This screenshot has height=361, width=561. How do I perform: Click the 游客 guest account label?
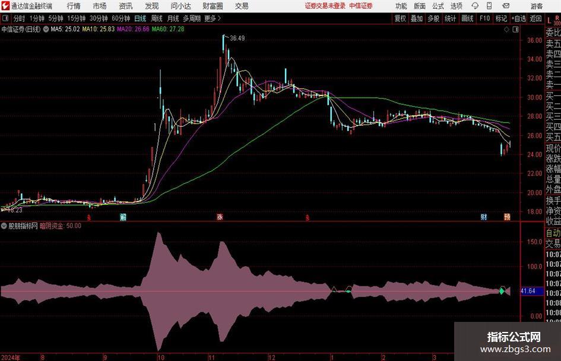(x=536, y=6)
